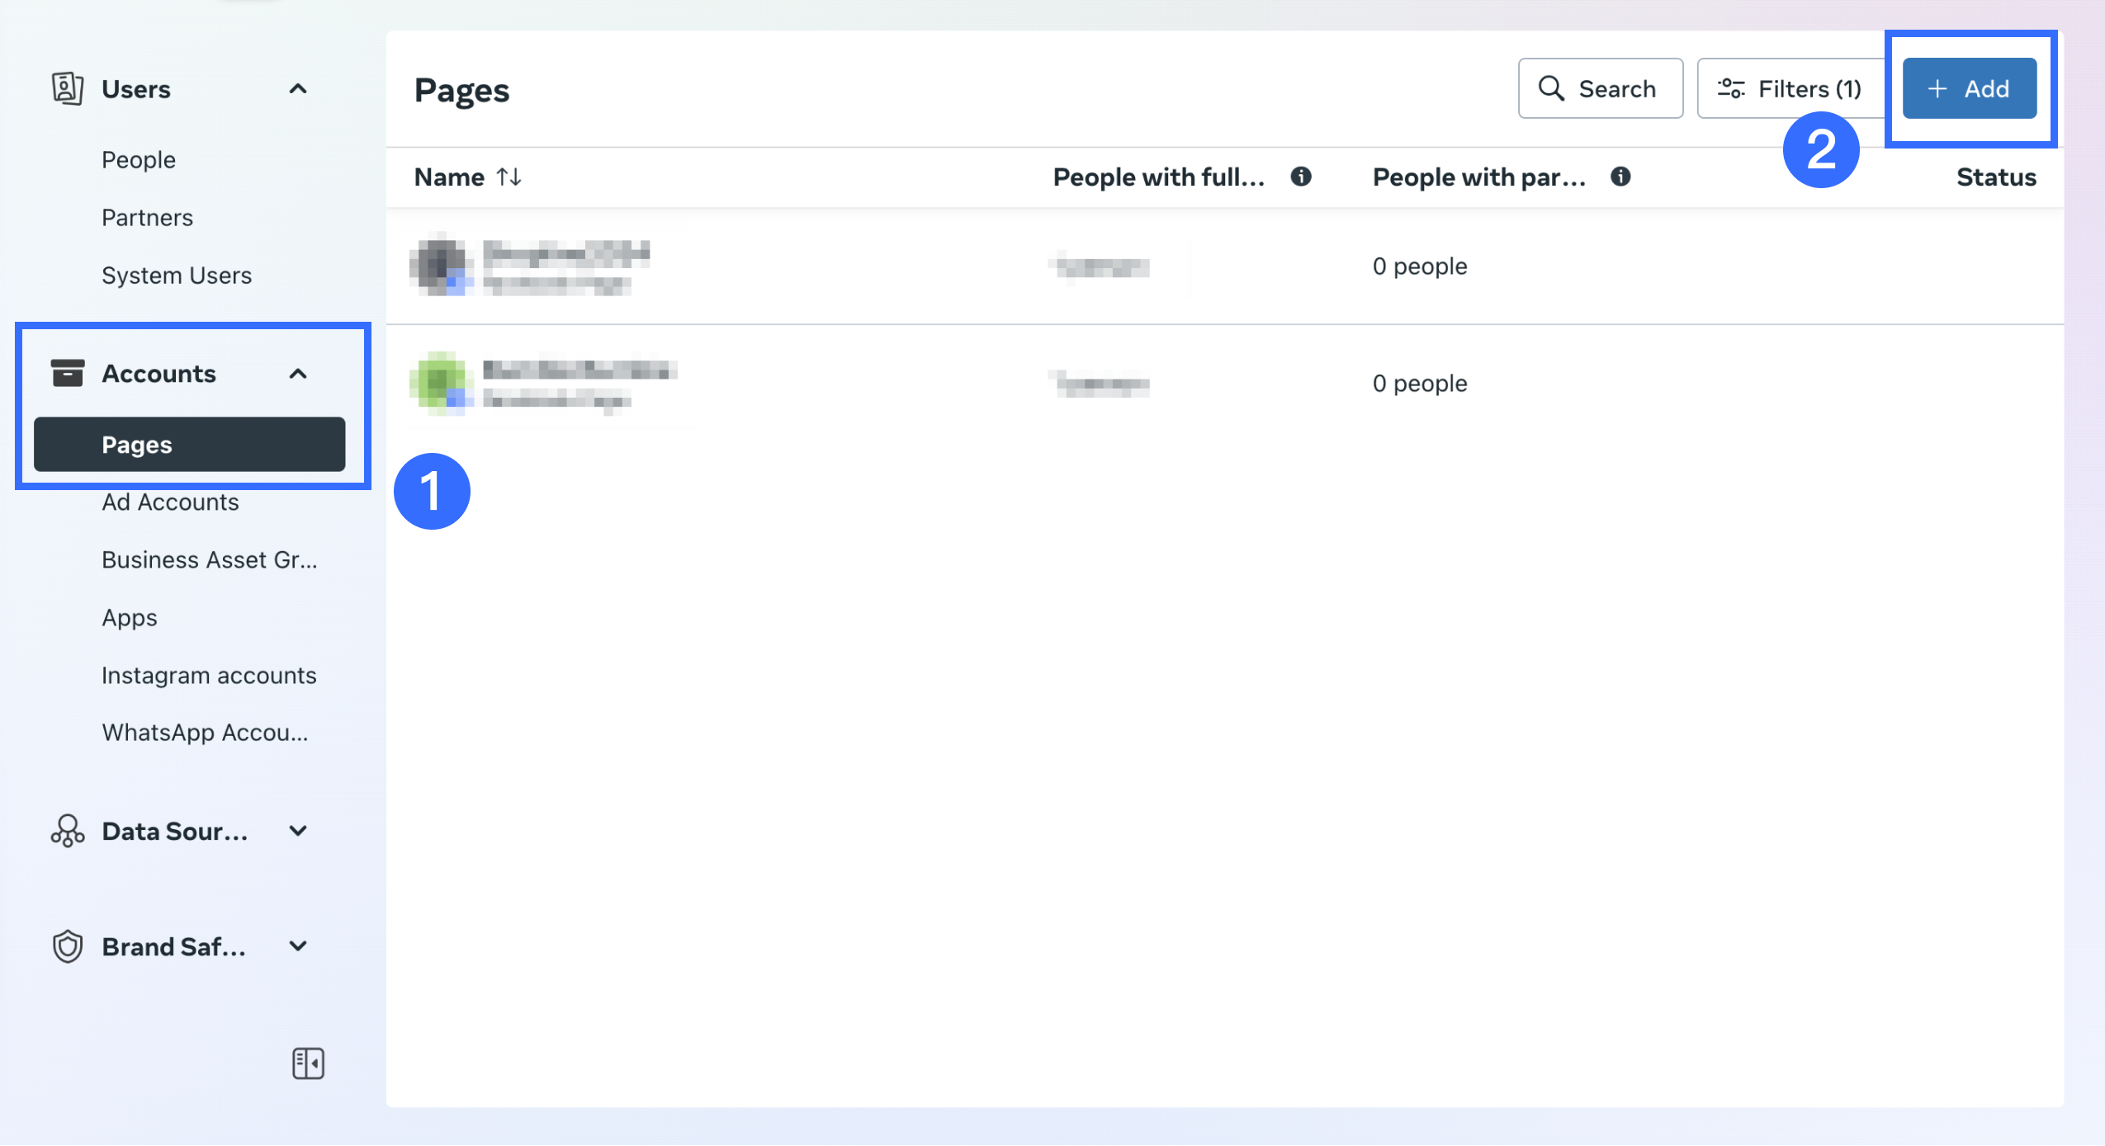Collapse the sidebar with panel icon
Viewport: 2105px width, 1146px height.
click(x=308, y=1063)
